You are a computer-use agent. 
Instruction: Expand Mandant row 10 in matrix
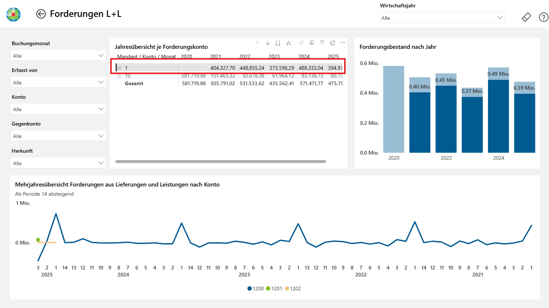119,76
